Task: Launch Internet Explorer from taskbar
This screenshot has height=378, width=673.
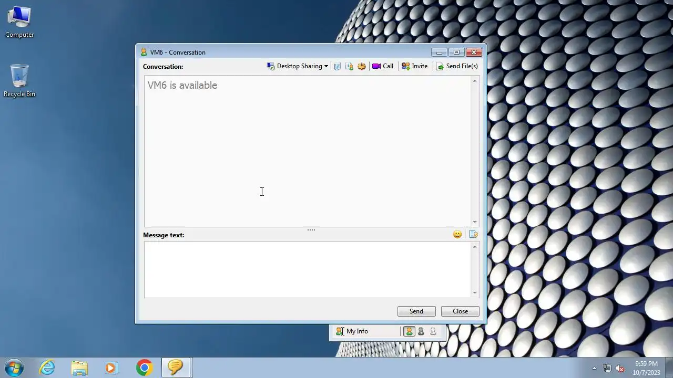Action: coord(47,367)
